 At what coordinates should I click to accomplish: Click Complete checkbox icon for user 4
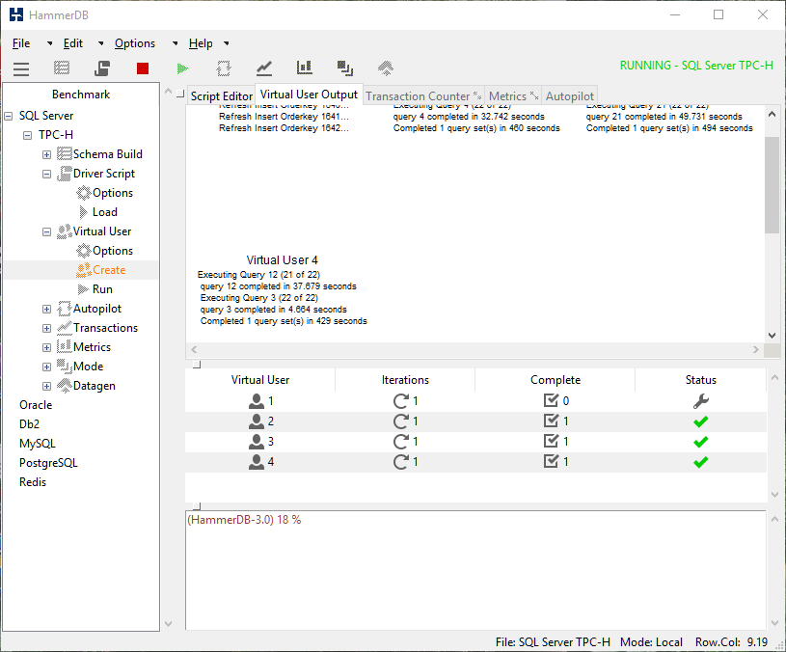click(x=551, y=462)
